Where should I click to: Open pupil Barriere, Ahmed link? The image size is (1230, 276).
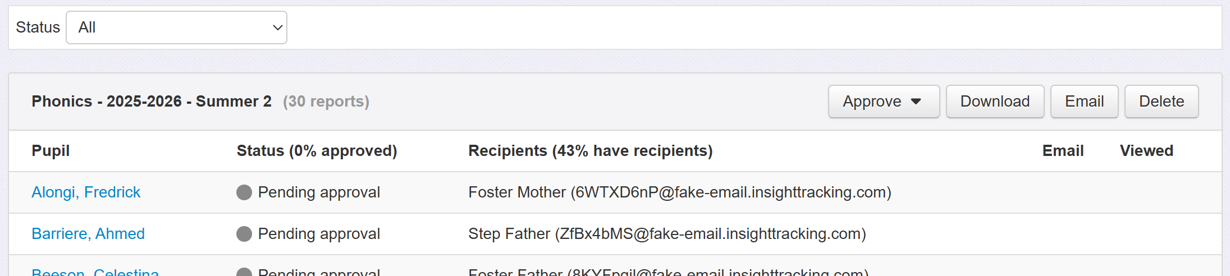tap(88, 234)
